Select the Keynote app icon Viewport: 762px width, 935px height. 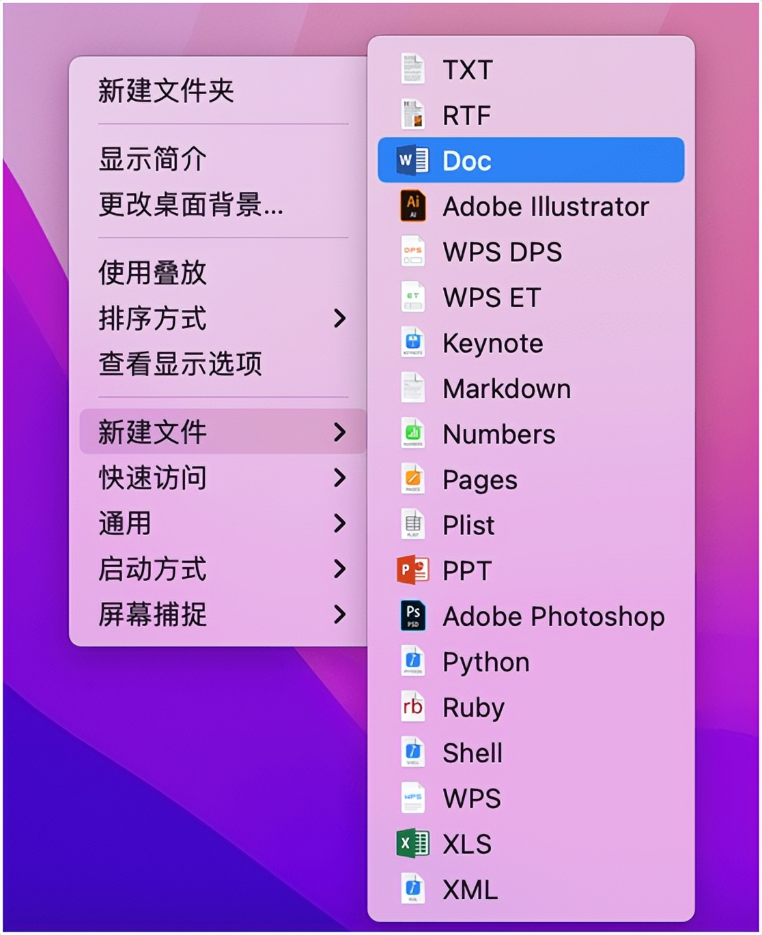(412, 343)
